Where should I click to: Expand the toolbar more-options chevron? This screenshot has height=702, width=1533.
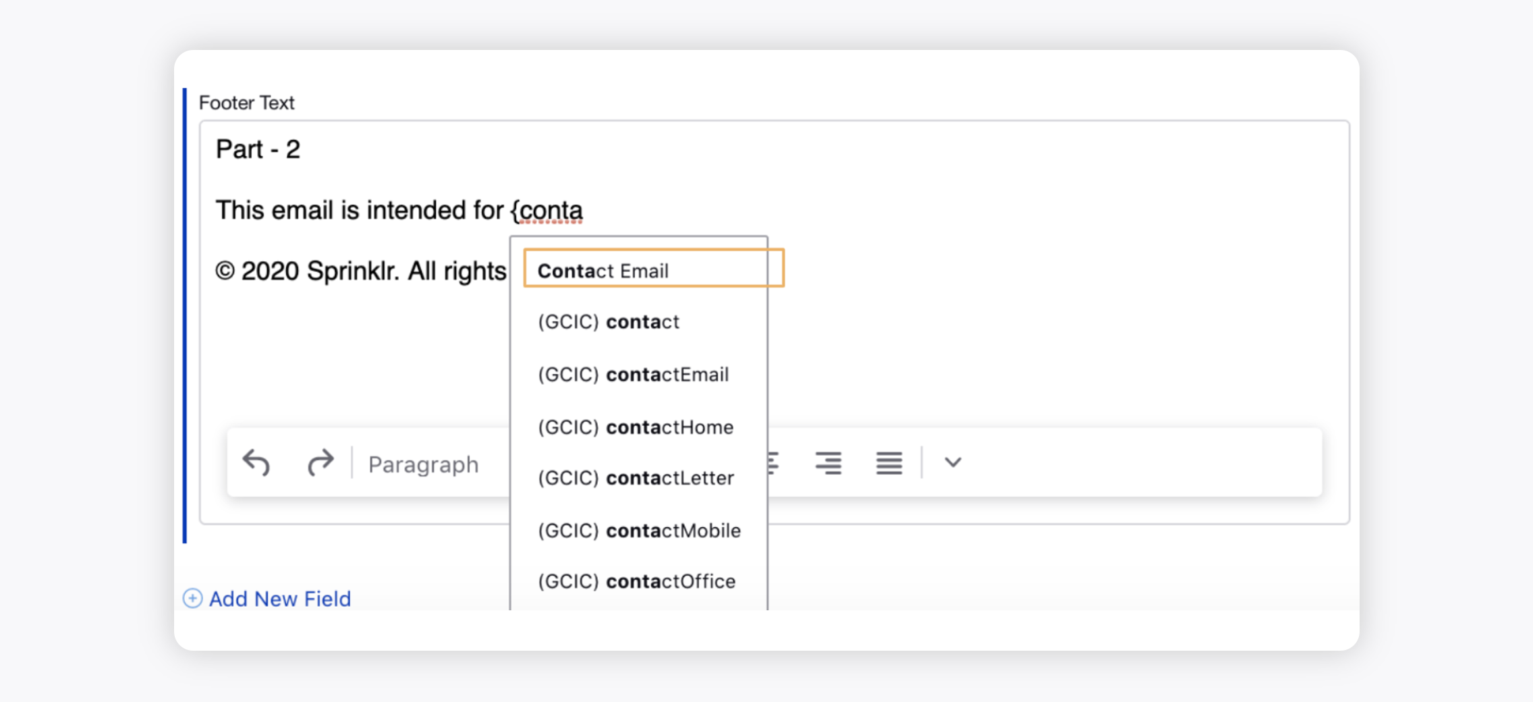(953, 462)
